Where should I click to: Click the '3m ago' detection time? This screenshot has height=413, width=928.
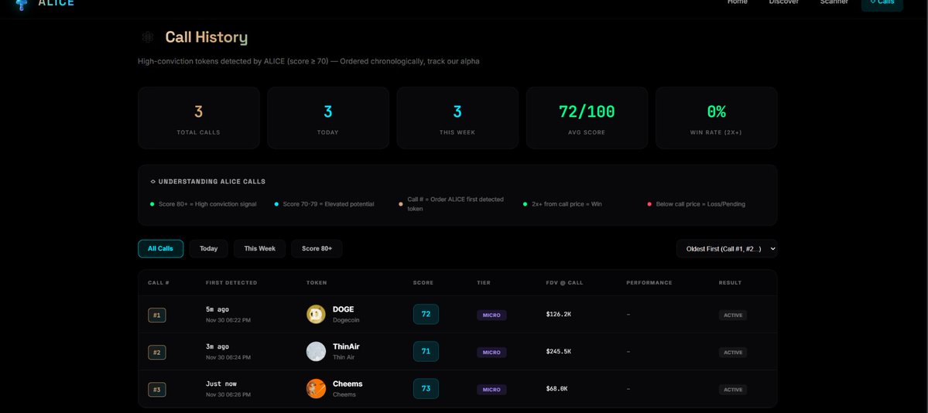coord(217,346)
